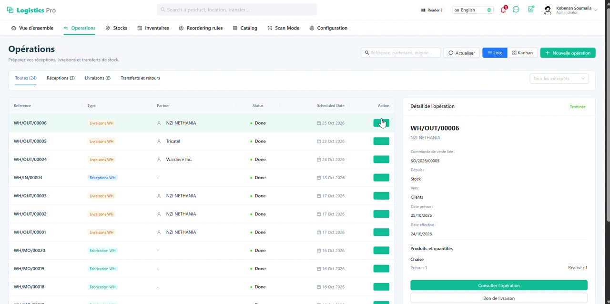Switch to Kanban view

coord(522,53)
